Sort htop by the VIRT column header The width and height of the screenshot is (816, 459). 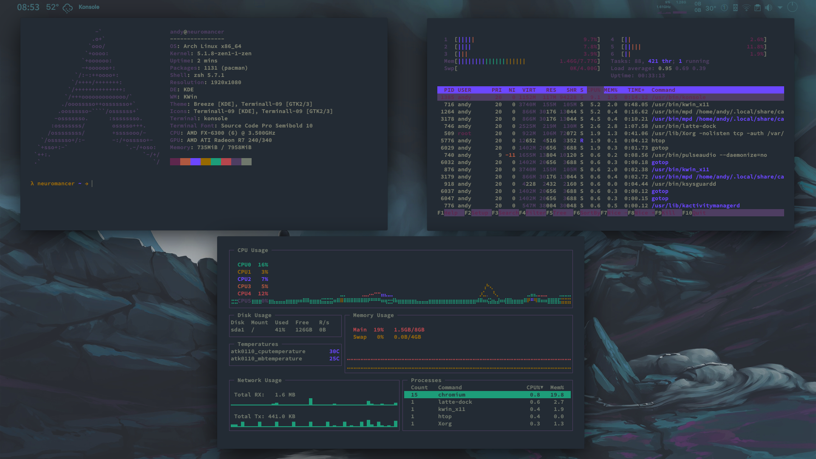tap(529, 90)
